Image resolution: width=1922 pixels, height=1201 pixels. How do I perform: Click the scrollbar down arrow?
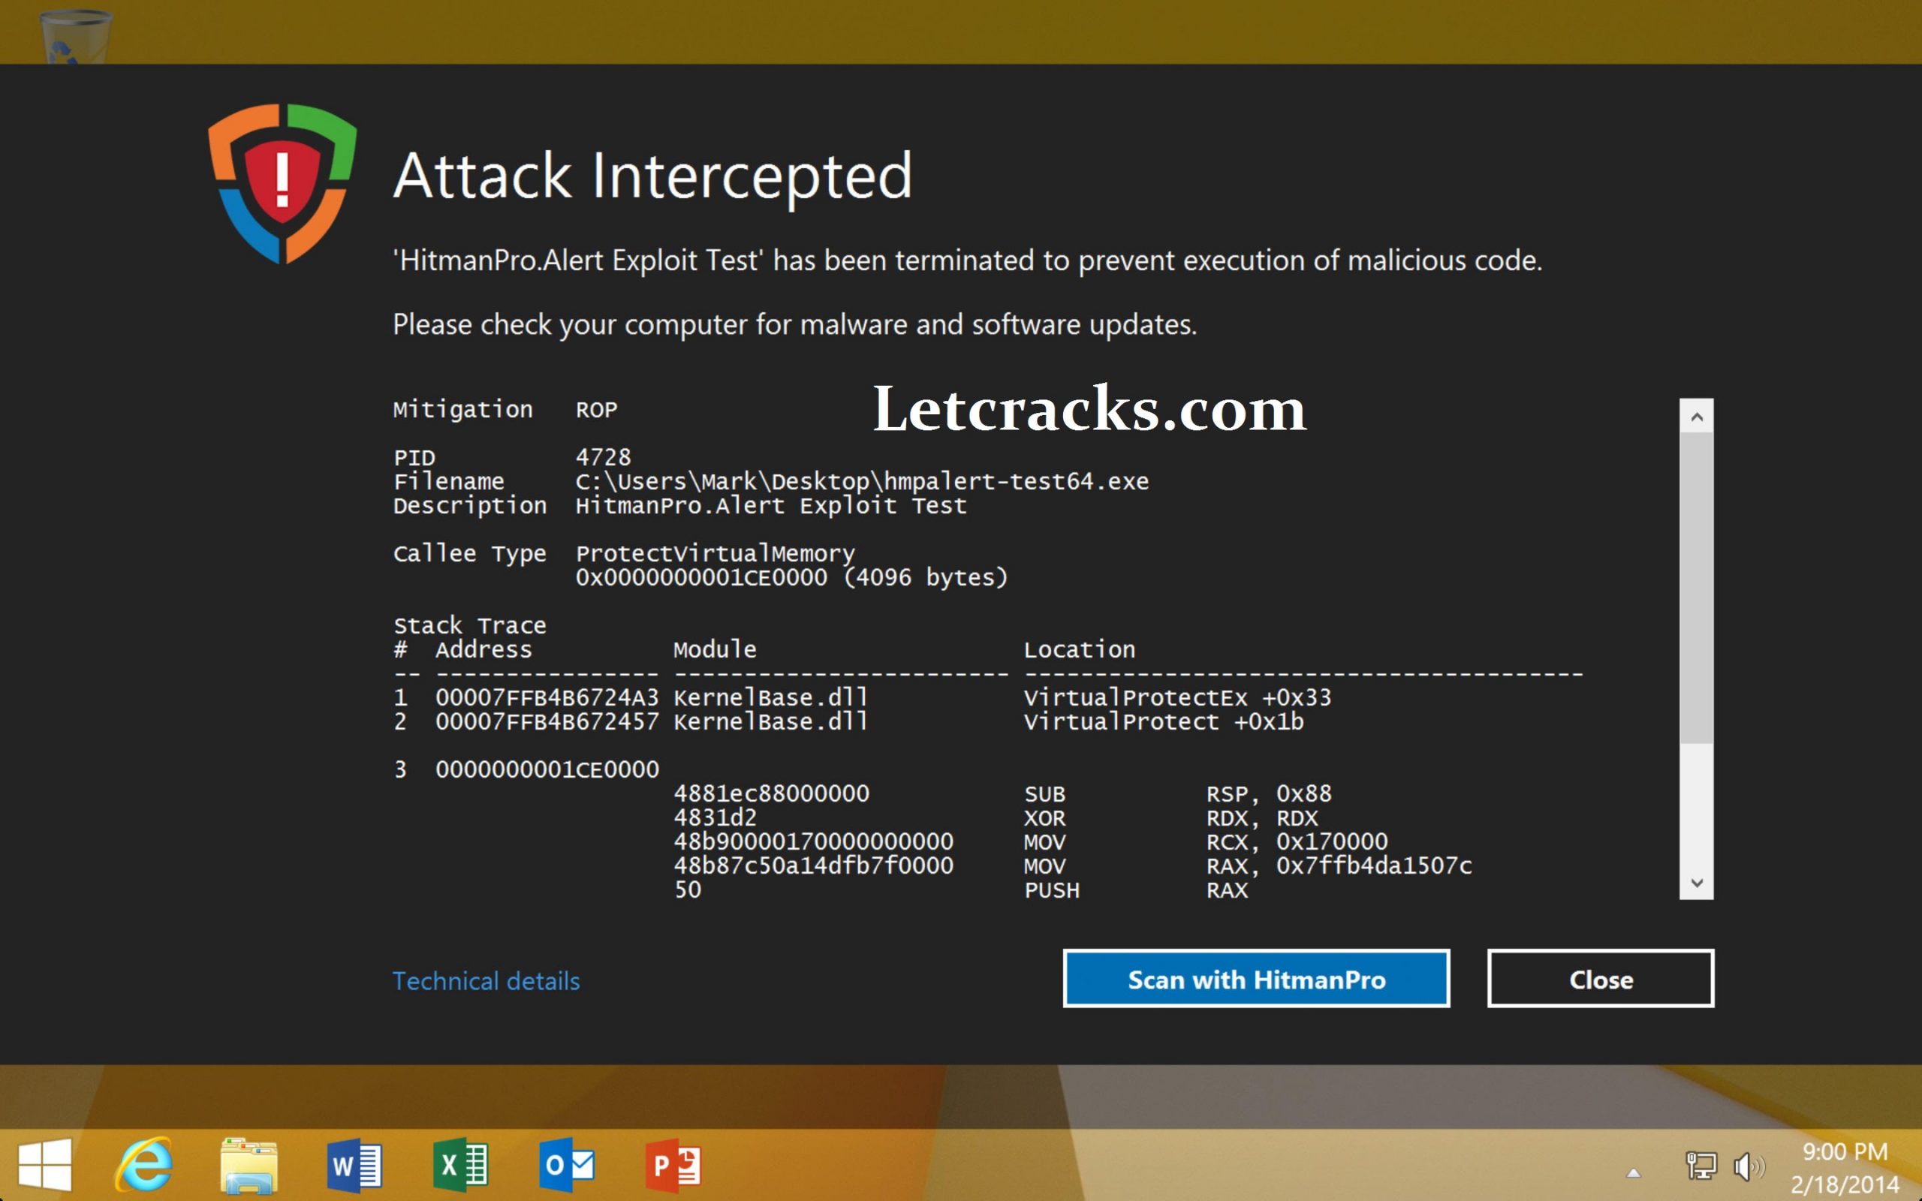click(x=1697, y=883)
